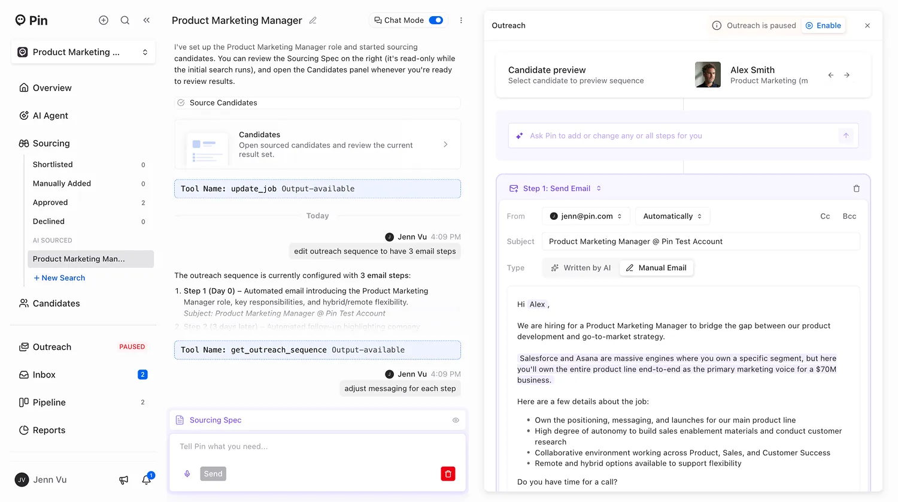Screen dimensions: 898x502
Task: Select the Manual Email type
Action: 656,268
